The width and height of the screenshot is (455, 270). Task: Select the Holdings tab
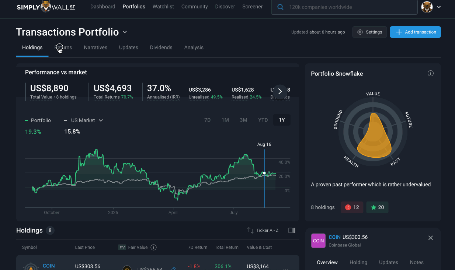pos(32,48)
